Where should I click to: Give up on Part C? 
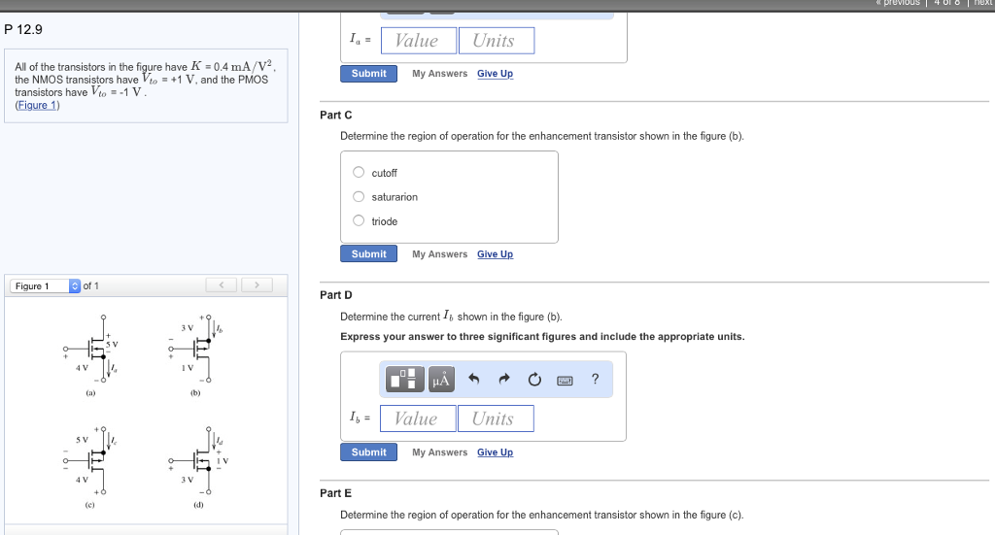[495, 254]
